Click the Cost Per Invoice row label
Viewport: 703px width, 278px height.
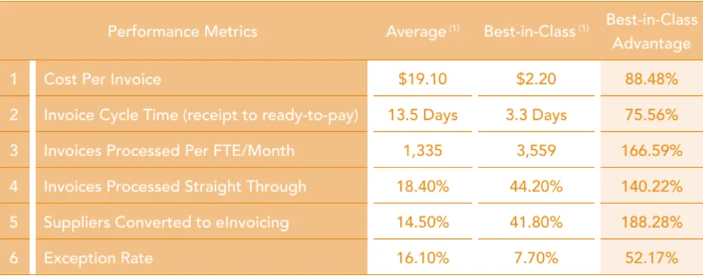[x=102, y=79]
